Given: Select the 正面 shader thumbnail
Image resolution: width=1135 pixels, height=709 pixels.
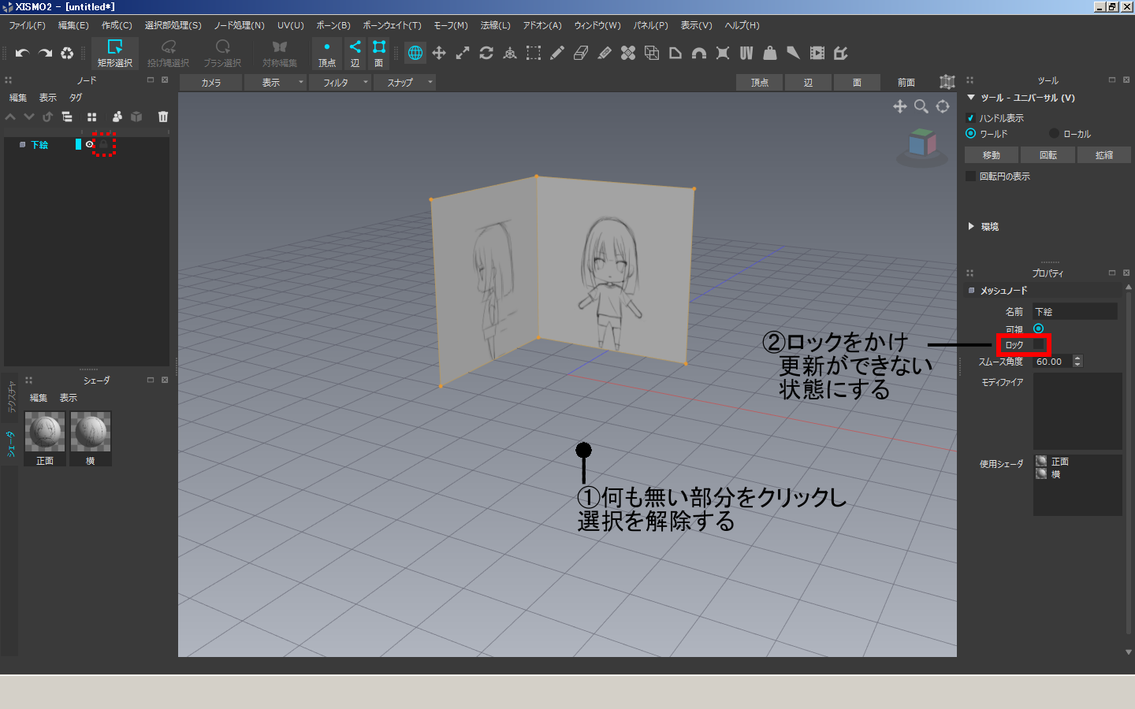Looking at the screenshot, I should click(45, 438).
